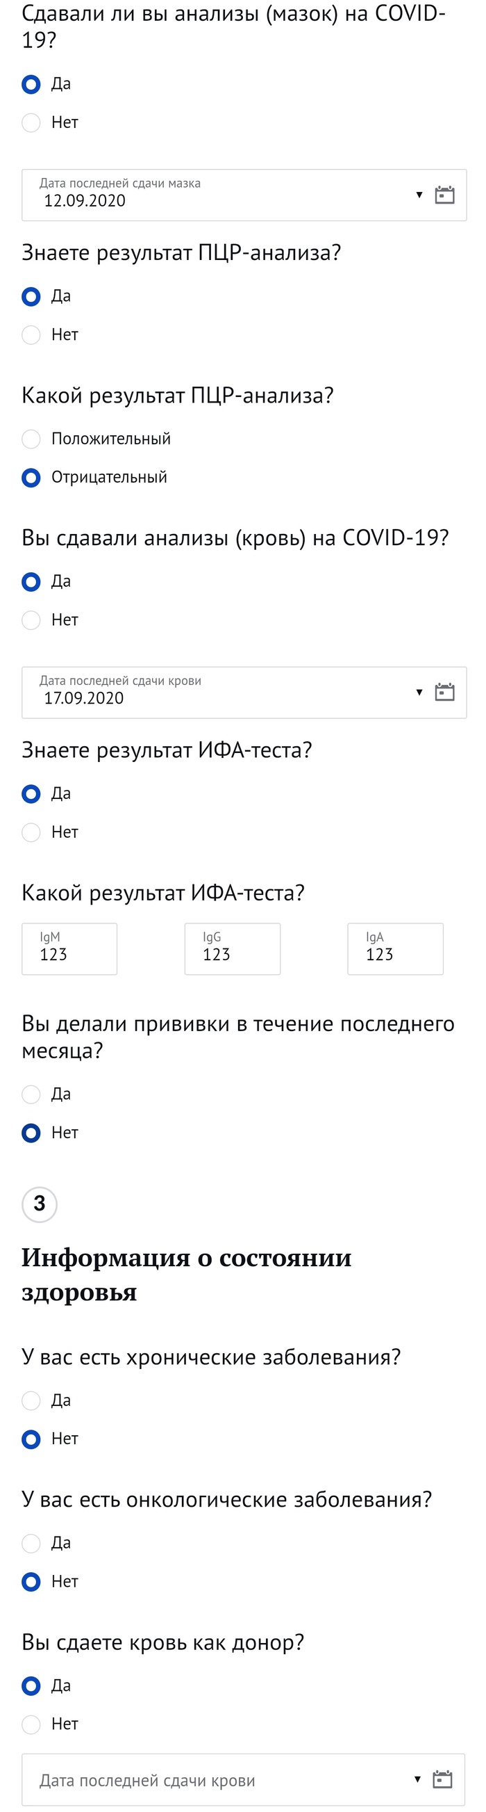The image size is (486, 1812).
Task: Select 'Нет' for knowing ИФА test result
Action: tap(31, 832)
